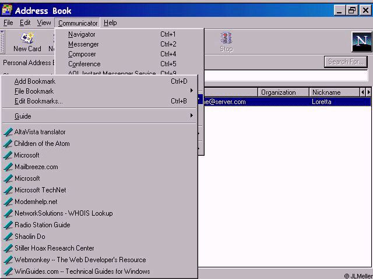This screenshot has height=279, width=373.
Task: Open Stiller Hoax Research Center bookmark
Action: [x=100, y=248]
